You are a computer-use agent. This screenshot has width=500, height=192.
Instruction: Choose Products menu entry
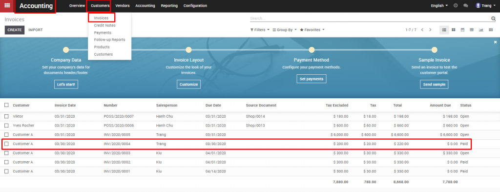coord(102,47)
